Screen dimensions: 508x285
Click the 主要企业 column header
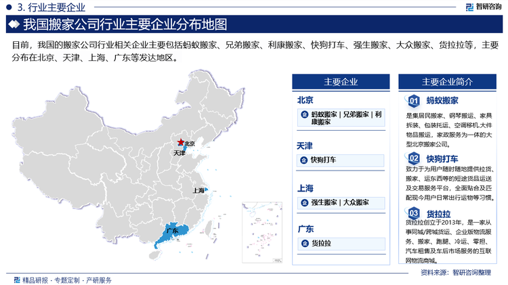(x=341, y=82)
